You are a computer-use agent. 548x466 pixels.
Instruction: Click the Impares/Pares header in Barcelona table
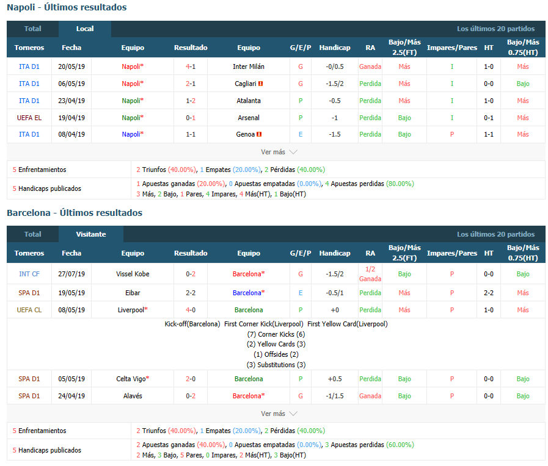click(452, 253)
